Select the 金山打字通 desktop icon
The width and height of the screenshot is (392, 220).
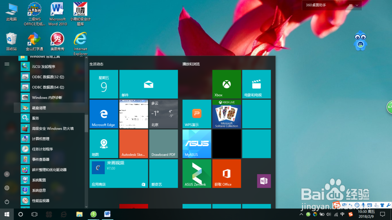coord(34,41)
